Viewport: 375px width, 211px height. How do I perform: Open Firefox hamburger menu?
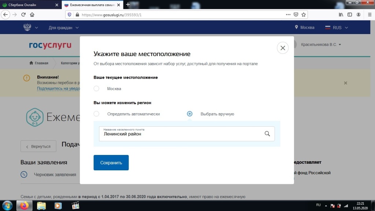coord(368,15)
